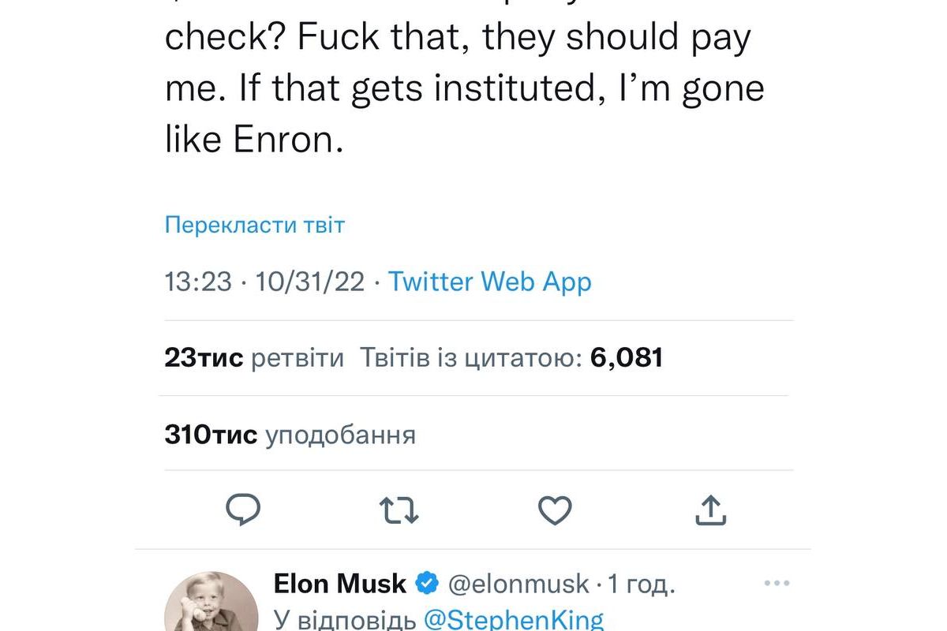
Task: Click the Перекласти твіт translate link
Action: 255,225
